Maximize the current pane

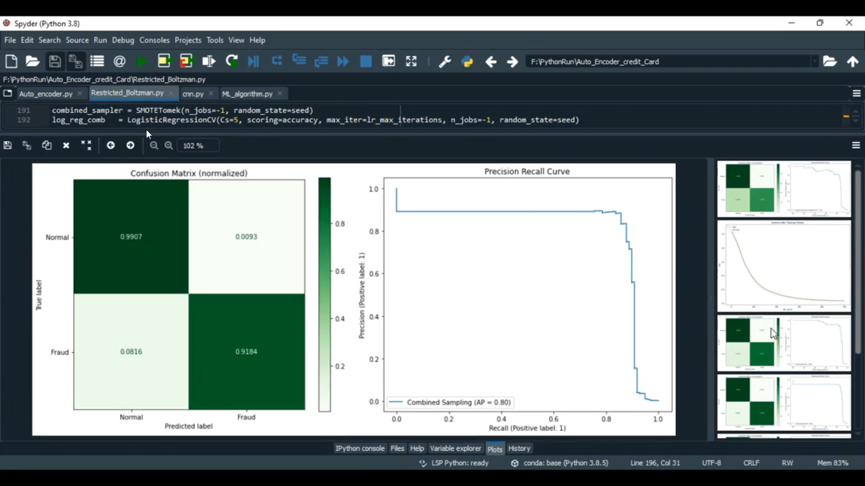tap(411, 61)
